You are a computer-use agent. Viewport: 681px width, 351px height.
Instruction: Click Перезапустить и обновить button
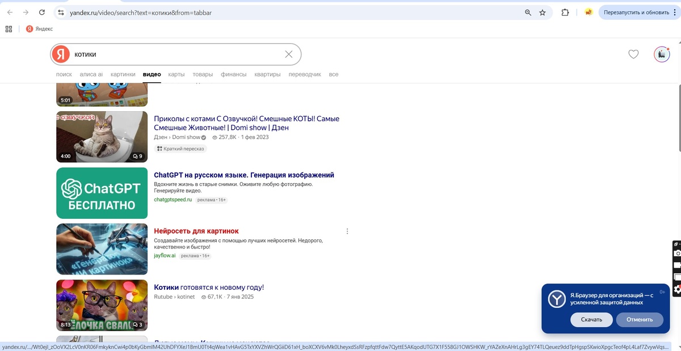(636, 12)
